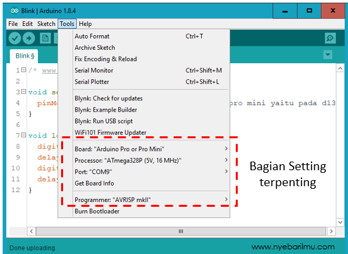
Task: Close the open Tools menu
Action: pos(67,24)
